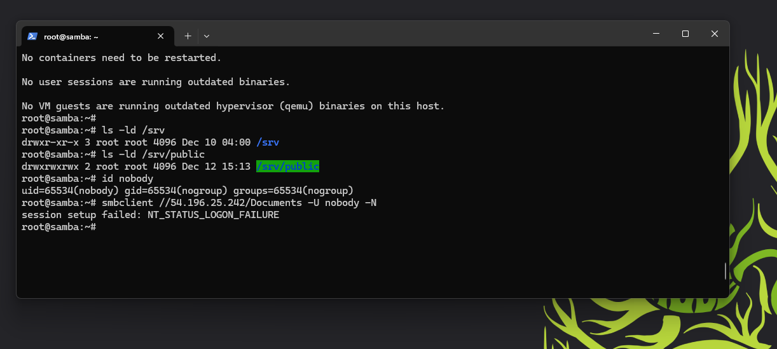The width and height of the screenshot is (777, 349).
Task: Click the uid=65534(nobody) output line
Action: (x=188, y=191)
